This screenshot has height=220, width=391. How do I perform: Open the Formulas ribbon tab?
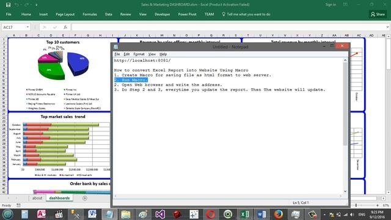pos(90,14)
